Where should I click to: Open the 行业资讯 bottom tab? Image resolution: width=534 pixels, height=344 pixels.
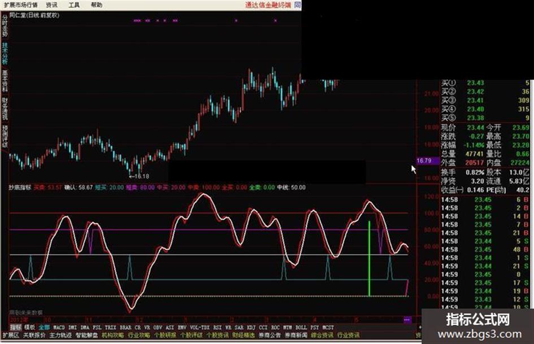click(x=348, y=335)
